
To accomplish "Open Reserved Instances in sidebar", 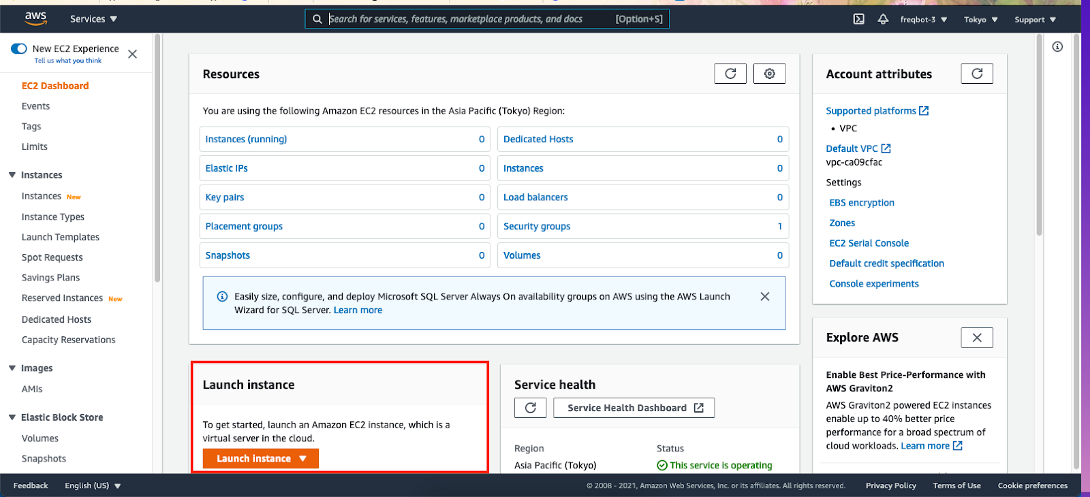I will 62,298.
